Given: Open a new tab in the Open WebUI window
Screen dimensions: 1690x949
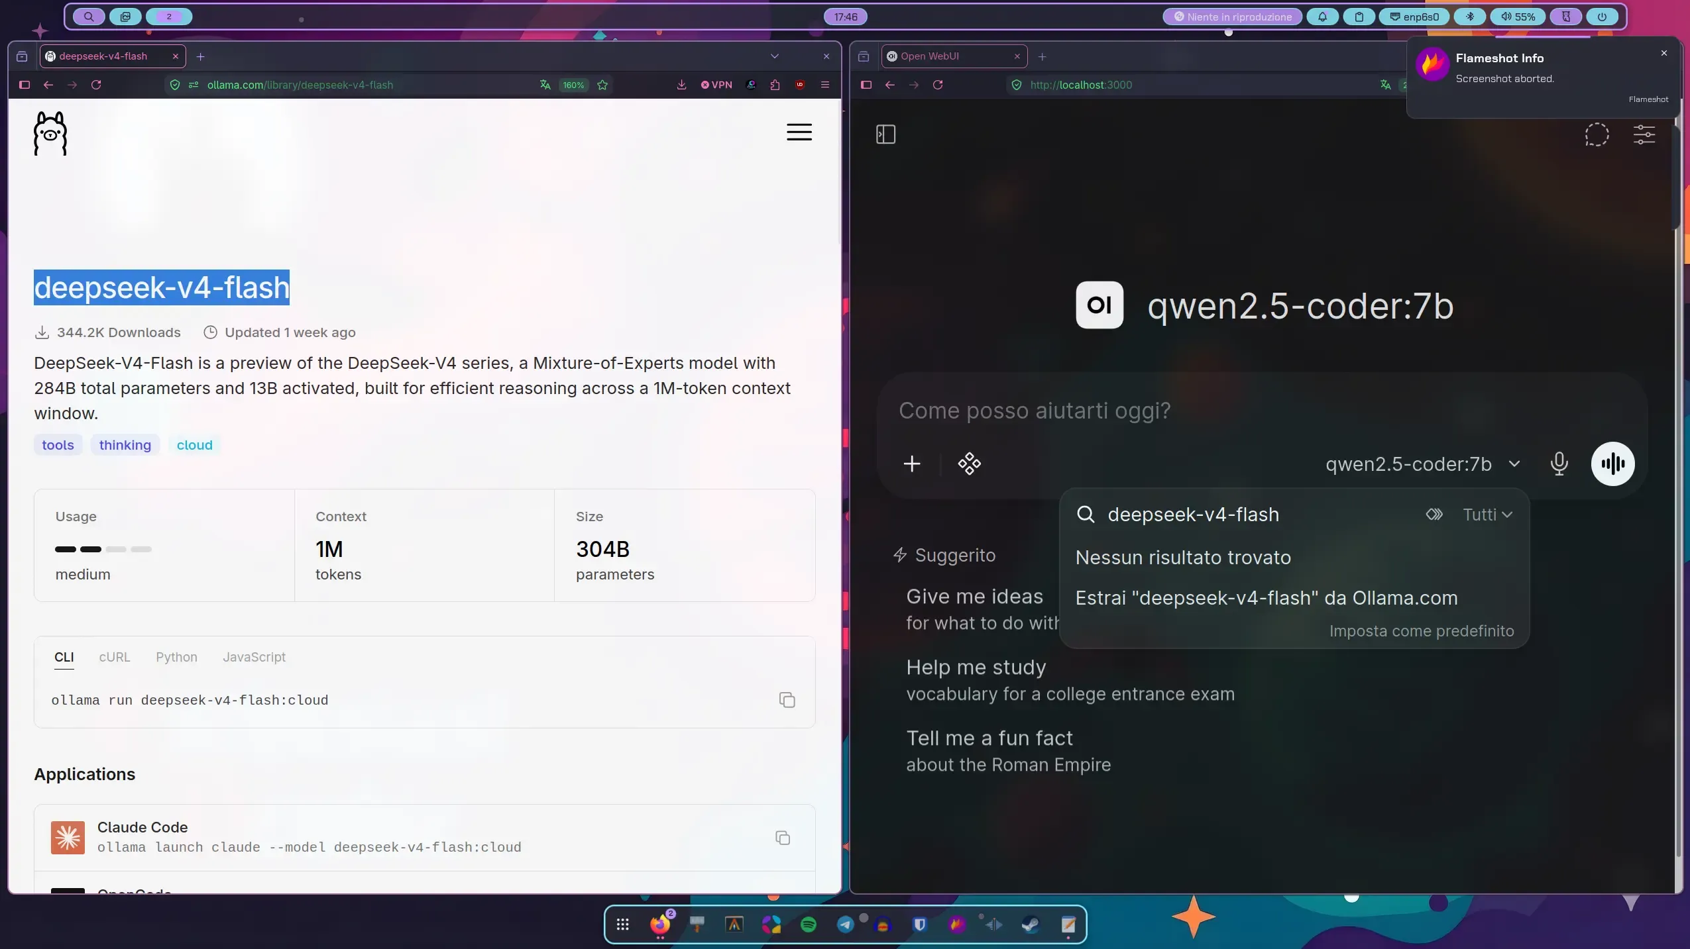Looking at the screenshot, I should (x=1042, y=56).
